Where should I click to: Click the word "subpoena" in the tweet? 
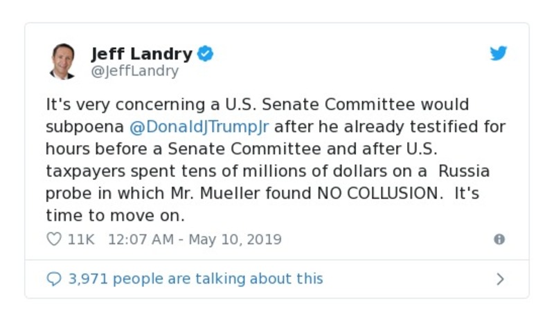[x=84, y=127]
